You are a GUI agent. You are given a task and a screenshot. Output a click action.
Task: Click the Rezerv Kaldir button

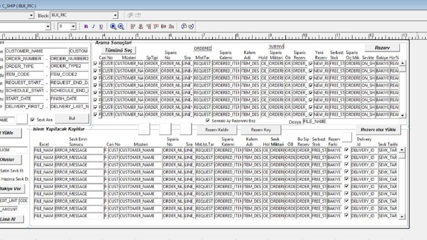coord(217,130)
